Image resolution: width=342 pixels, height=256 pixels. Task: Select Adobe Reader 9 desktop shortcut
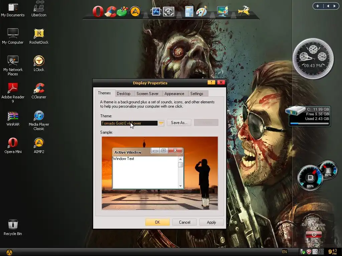[13, 93]
